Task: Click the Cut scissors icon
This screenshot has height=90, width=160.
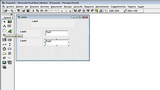Action: pos(33,11)
